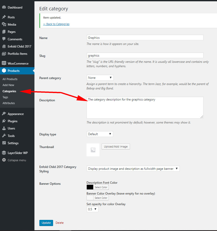This screenshot has width=217, height=231.
Task: Click the WooCommerce woo icon
Action: 4,63
